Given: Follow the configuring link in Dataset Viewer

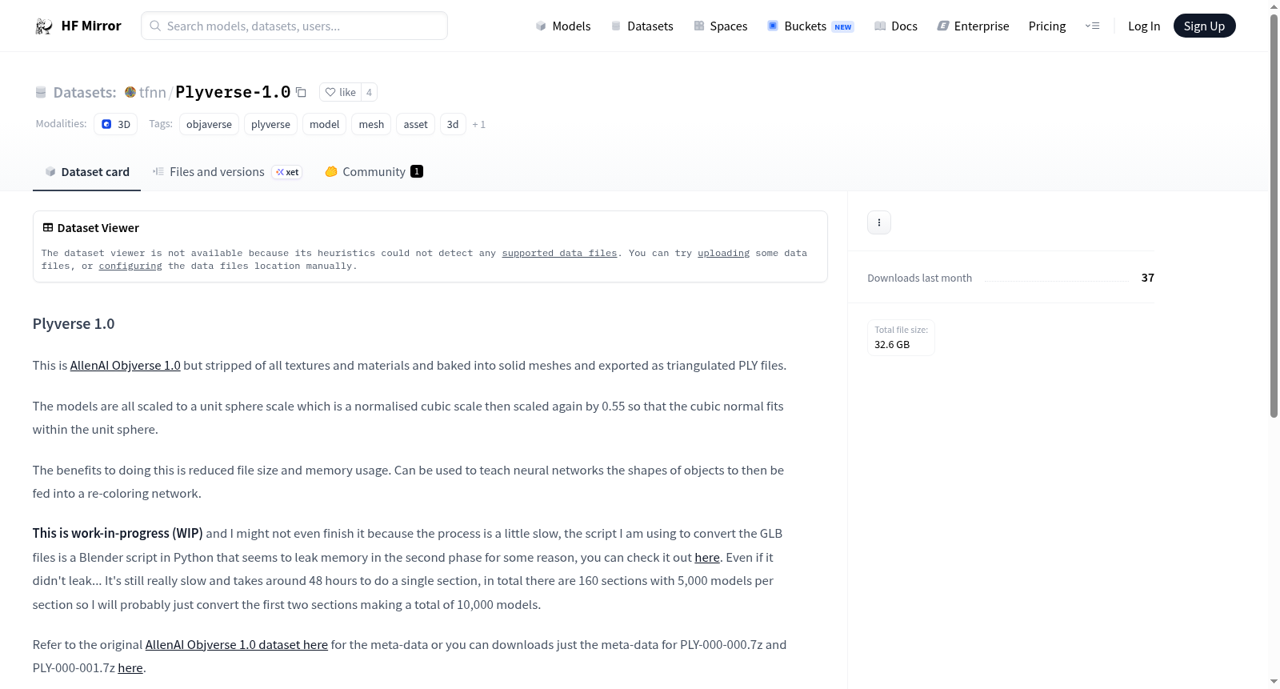Looking at the screenshot, I should [130, 266].
